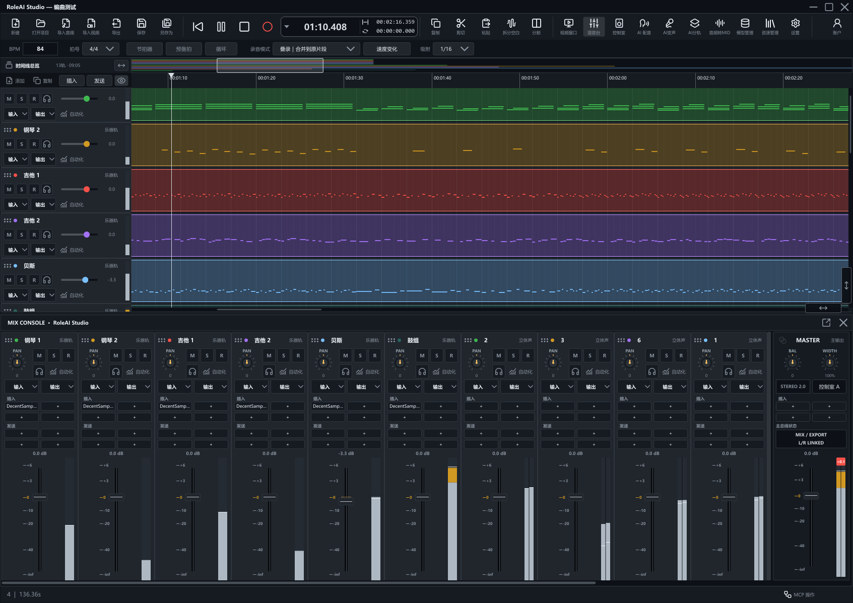Image resolution: width=853 pixels, height=603 pixels.
Task: Expand 输出 dropdown on 吉他 1 mixer channel
Action: coord(212,387)
